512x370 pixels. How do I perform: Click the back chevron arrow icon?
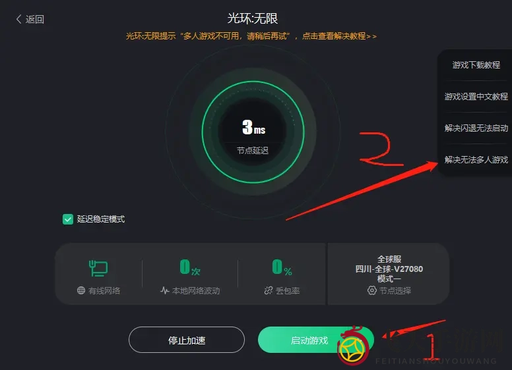18,19
